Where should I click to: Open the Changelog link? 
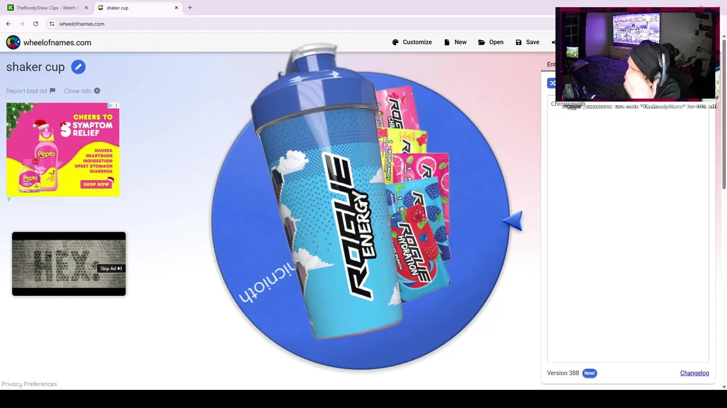[695, 373]
